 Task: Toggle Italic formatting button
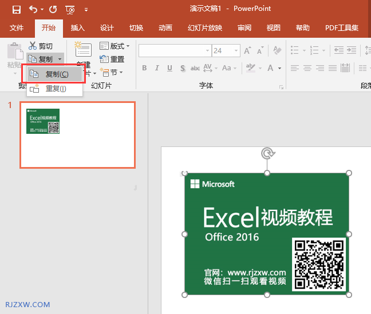coord(157,69)
